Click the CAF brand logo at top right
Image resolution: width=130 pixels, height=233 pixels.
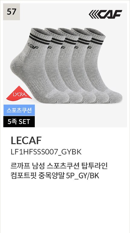coord(105,14)
